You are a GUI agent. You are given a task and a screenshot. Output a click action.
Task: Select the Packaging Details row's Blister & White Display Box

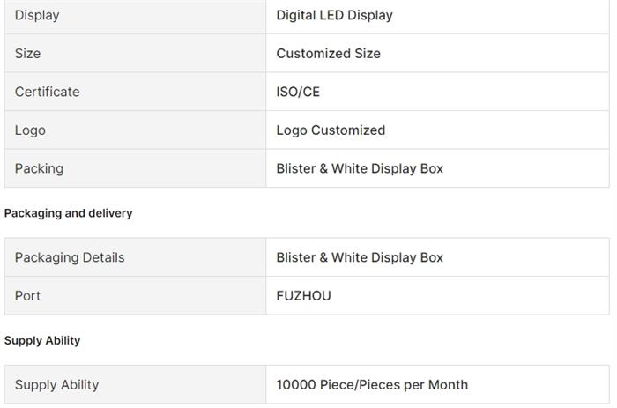pos(360,257)
